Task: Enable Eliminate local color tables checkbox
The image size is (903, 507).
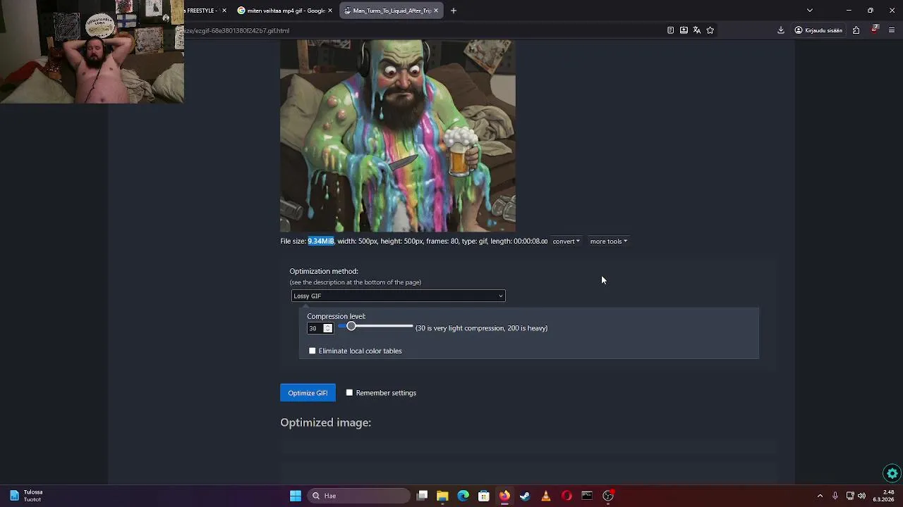Action: [x=313, y=351]
